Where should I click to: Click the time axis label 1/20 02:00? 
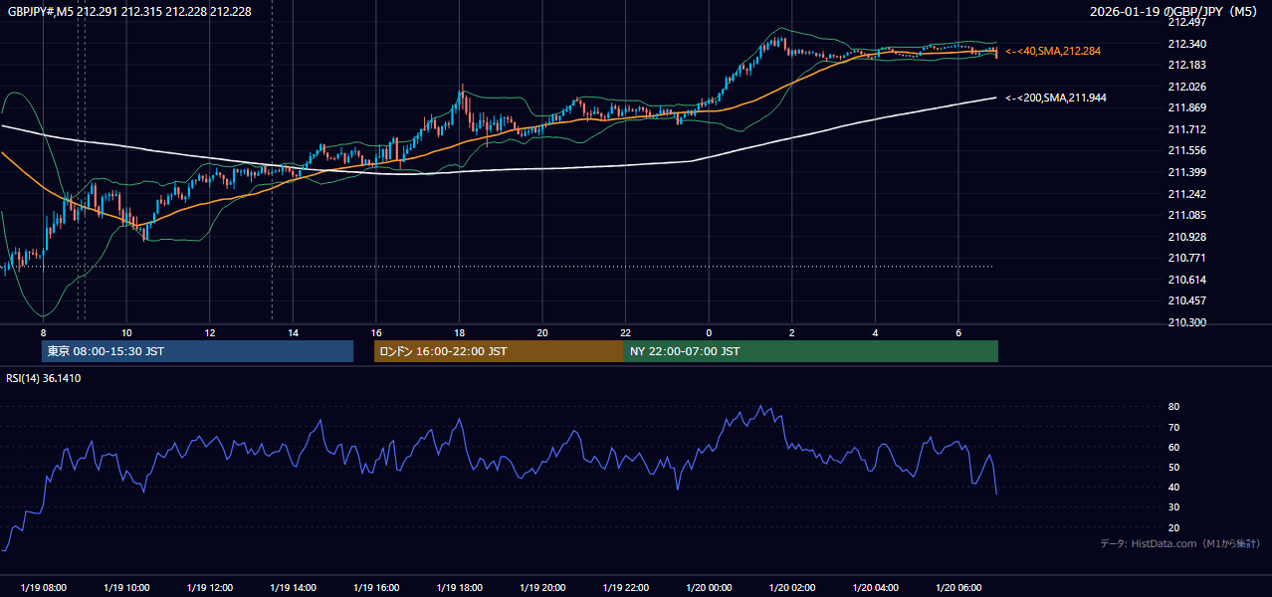pos(791,588)
